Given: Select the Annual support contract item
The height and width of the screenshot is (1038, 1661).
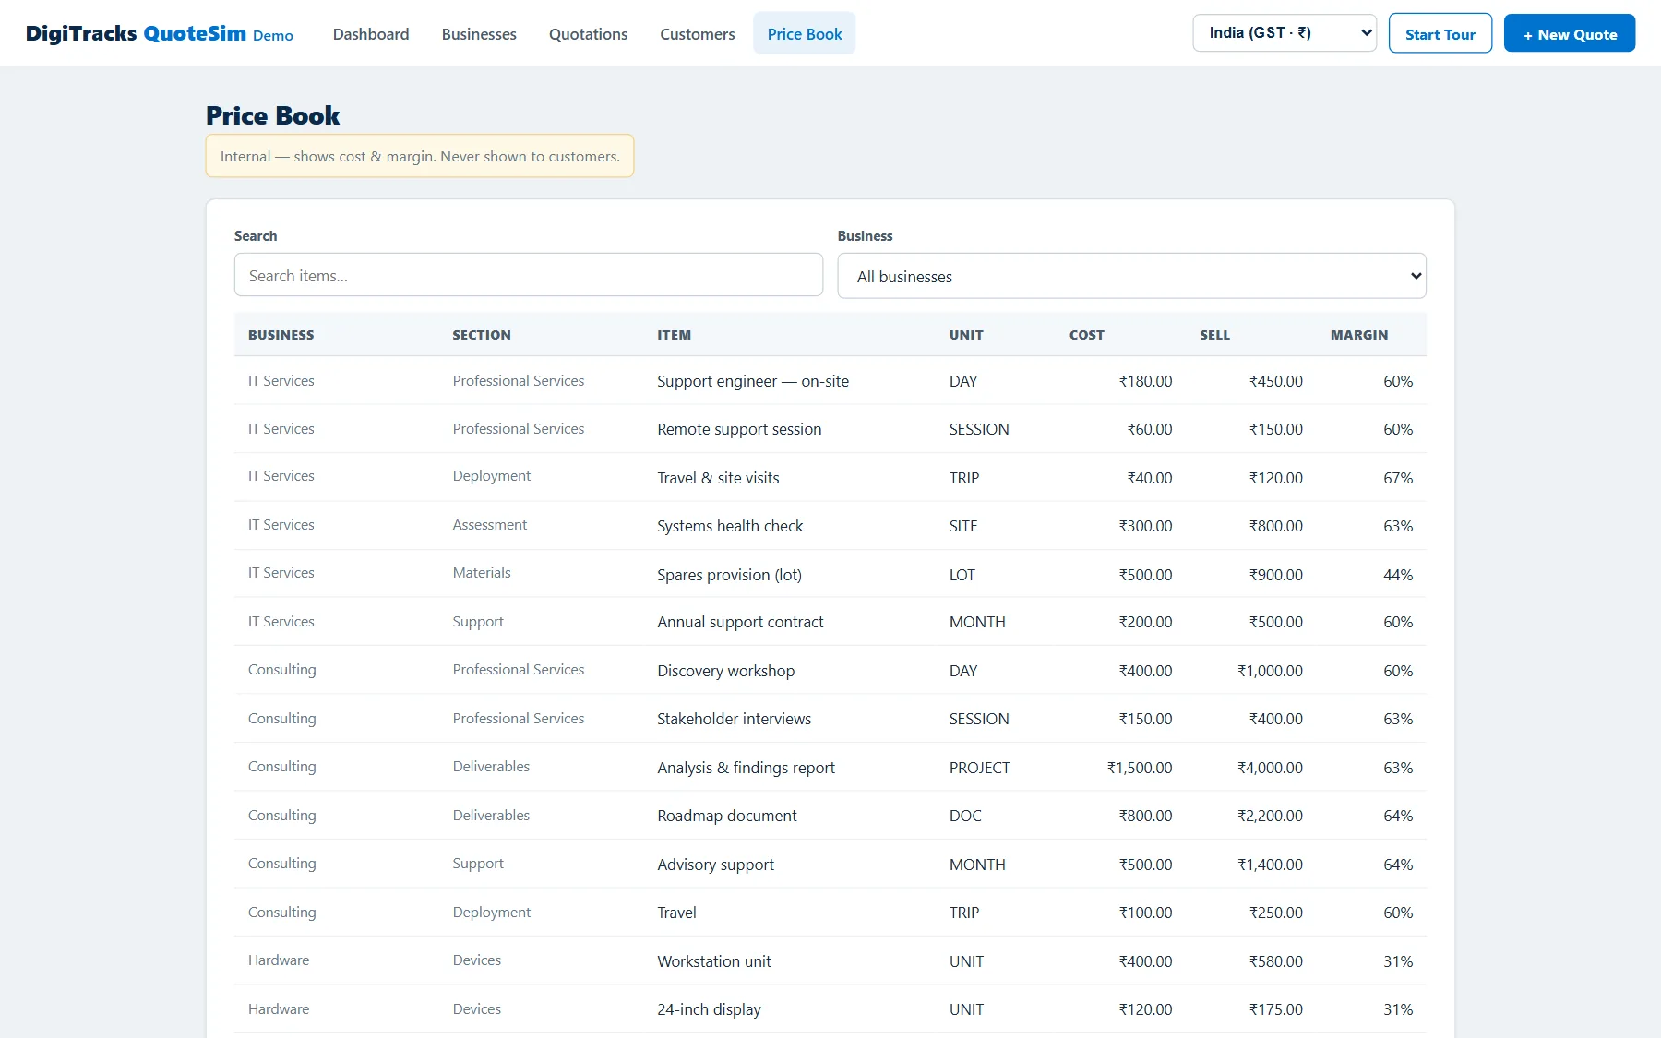Looking at the screenshot, I should pos(740,623).
